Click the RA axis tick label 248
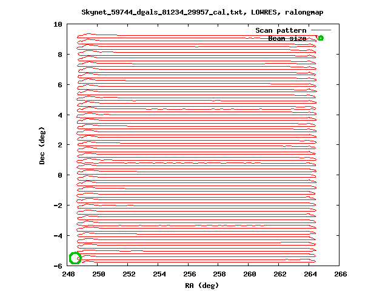This screenshot has height=291, width=388. [x=69, y=274]
